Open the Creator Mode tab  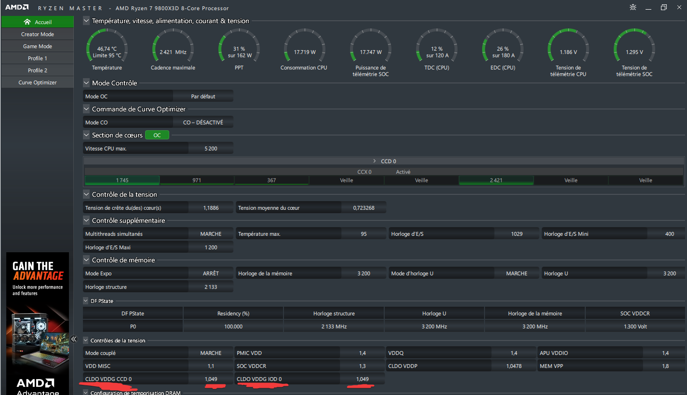[x=37, y=34]
